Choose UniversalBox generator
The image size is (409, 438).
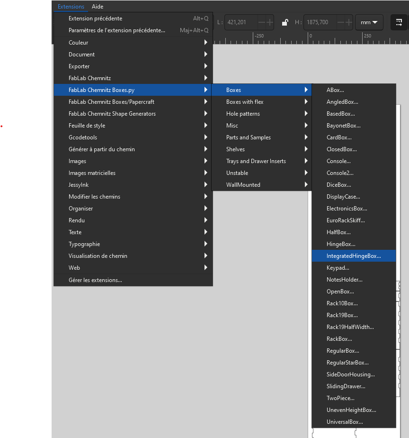click(x=354, y=422)
